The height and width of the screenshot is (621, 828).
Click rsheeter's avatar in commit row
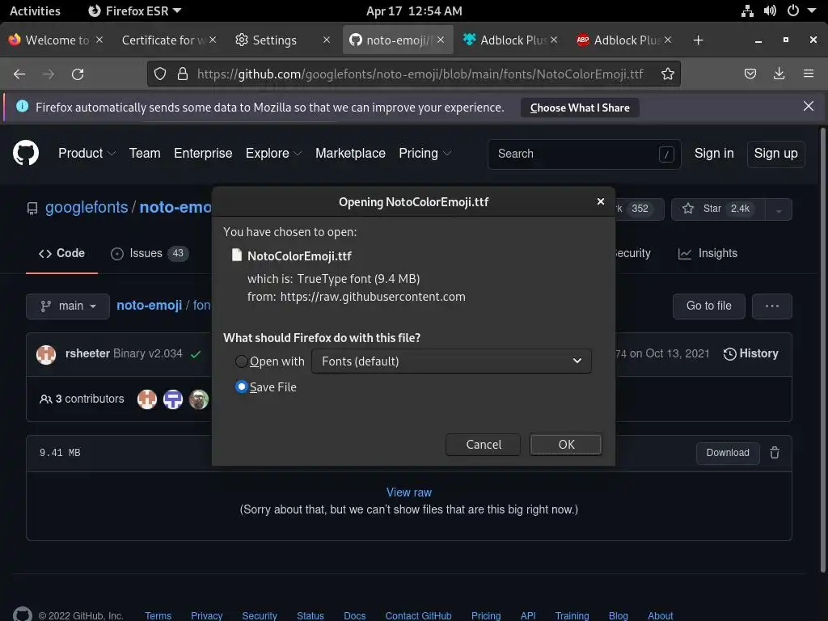point(46,354)
